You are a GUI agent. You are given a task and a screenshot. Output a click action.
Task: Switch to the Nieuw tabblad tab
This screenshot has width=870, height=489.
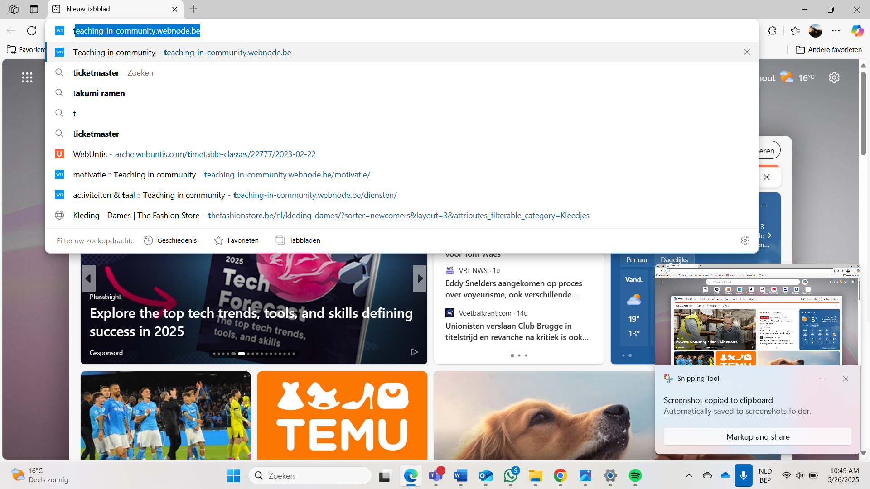click(115, 9)
